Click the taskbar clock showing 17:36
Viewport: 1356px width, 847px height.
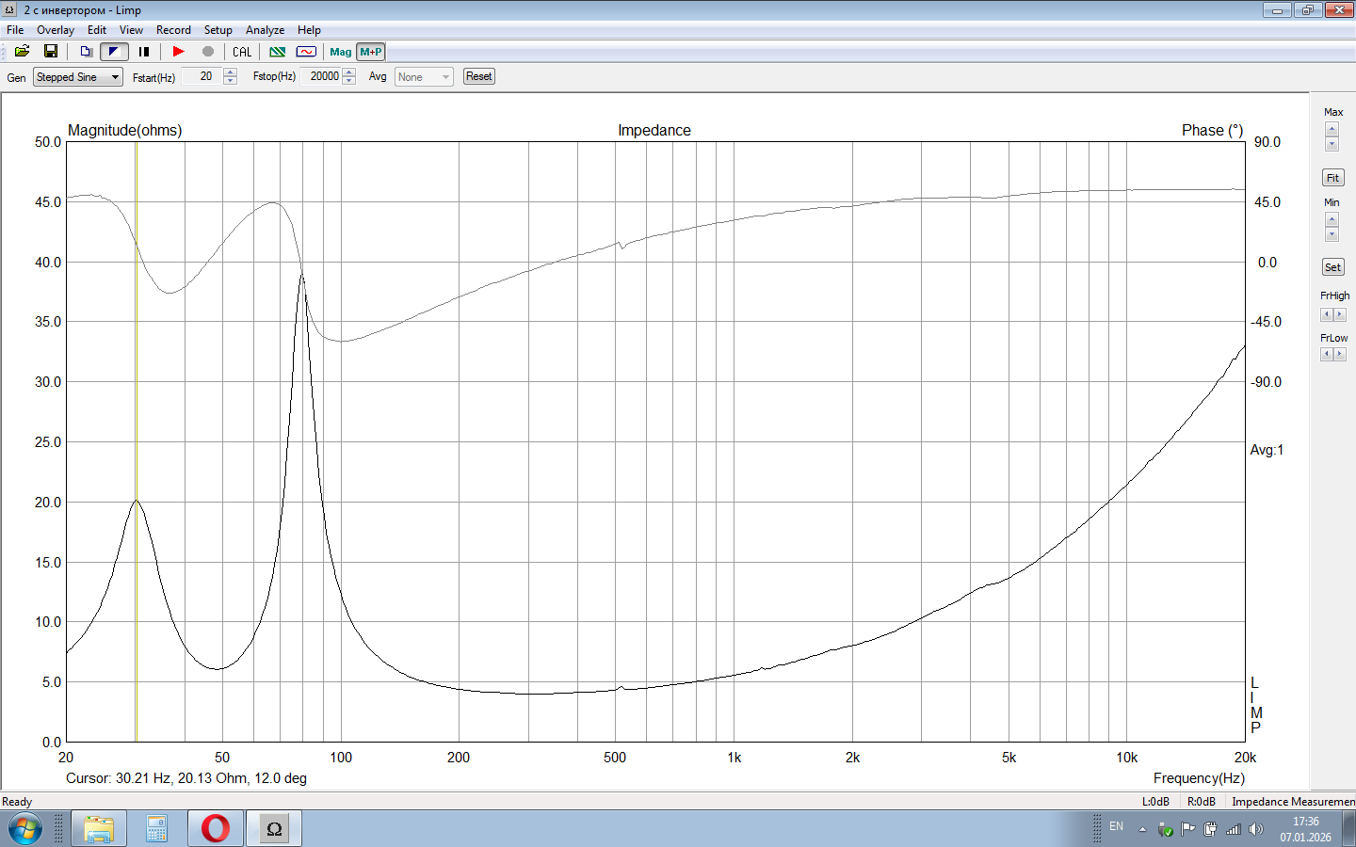pyautogui.click(x=1305, y=829)
